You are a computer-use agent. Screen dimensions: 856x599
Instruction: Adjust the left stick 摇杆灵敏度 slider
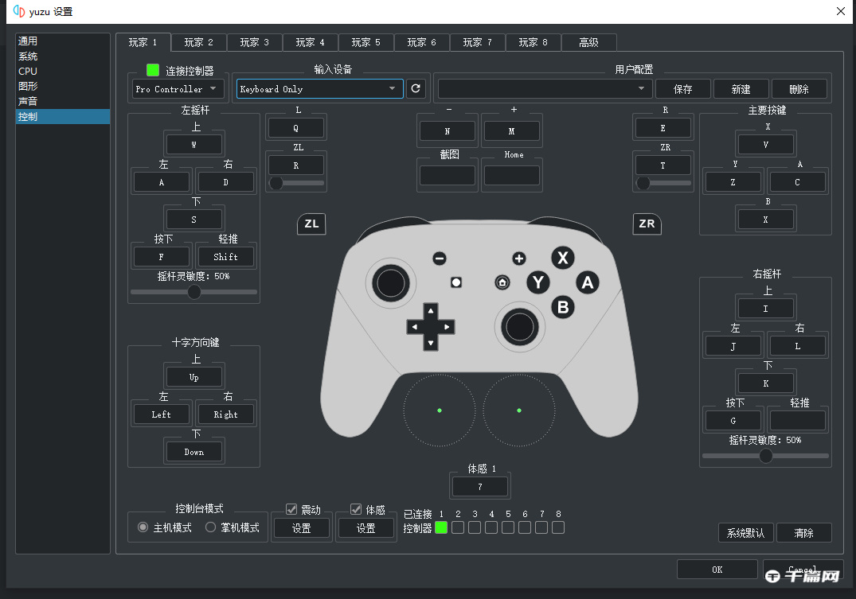(x=194, y=292)
